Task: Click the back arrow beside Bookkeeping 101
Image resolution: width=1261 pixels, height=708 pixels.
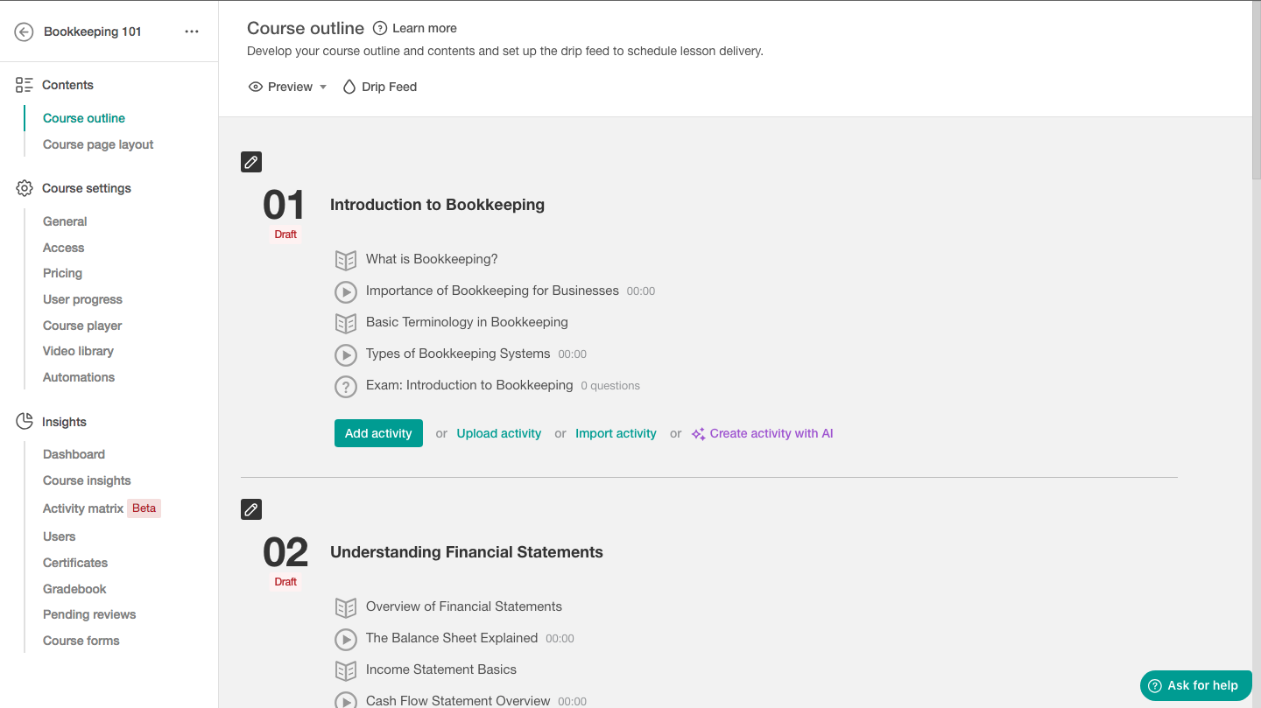Action: point(24,31)
